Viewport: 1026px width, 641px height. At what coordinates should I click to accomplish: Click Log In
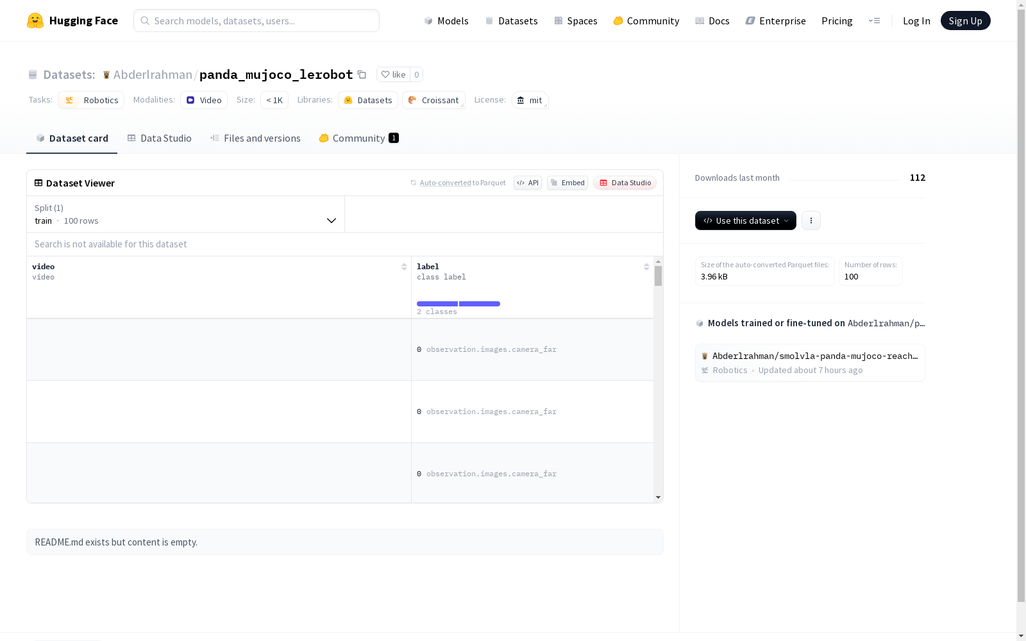(x=916, y=21)
